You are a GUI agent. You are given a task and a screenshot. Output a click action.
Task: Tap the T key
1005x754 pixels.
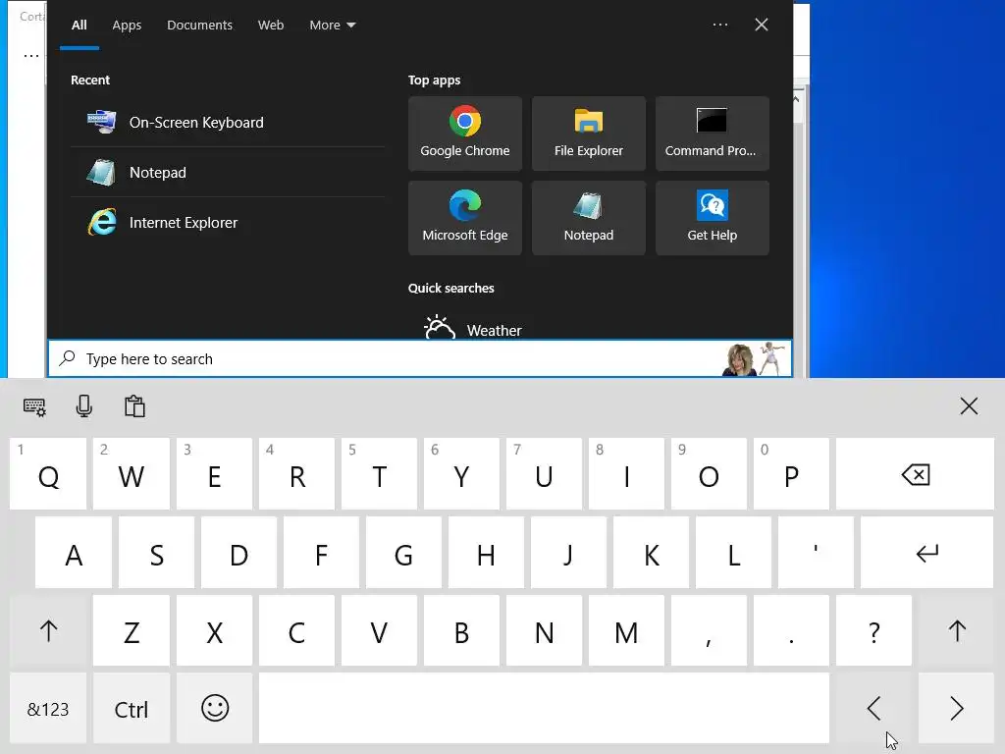click(x=379, y=474)
